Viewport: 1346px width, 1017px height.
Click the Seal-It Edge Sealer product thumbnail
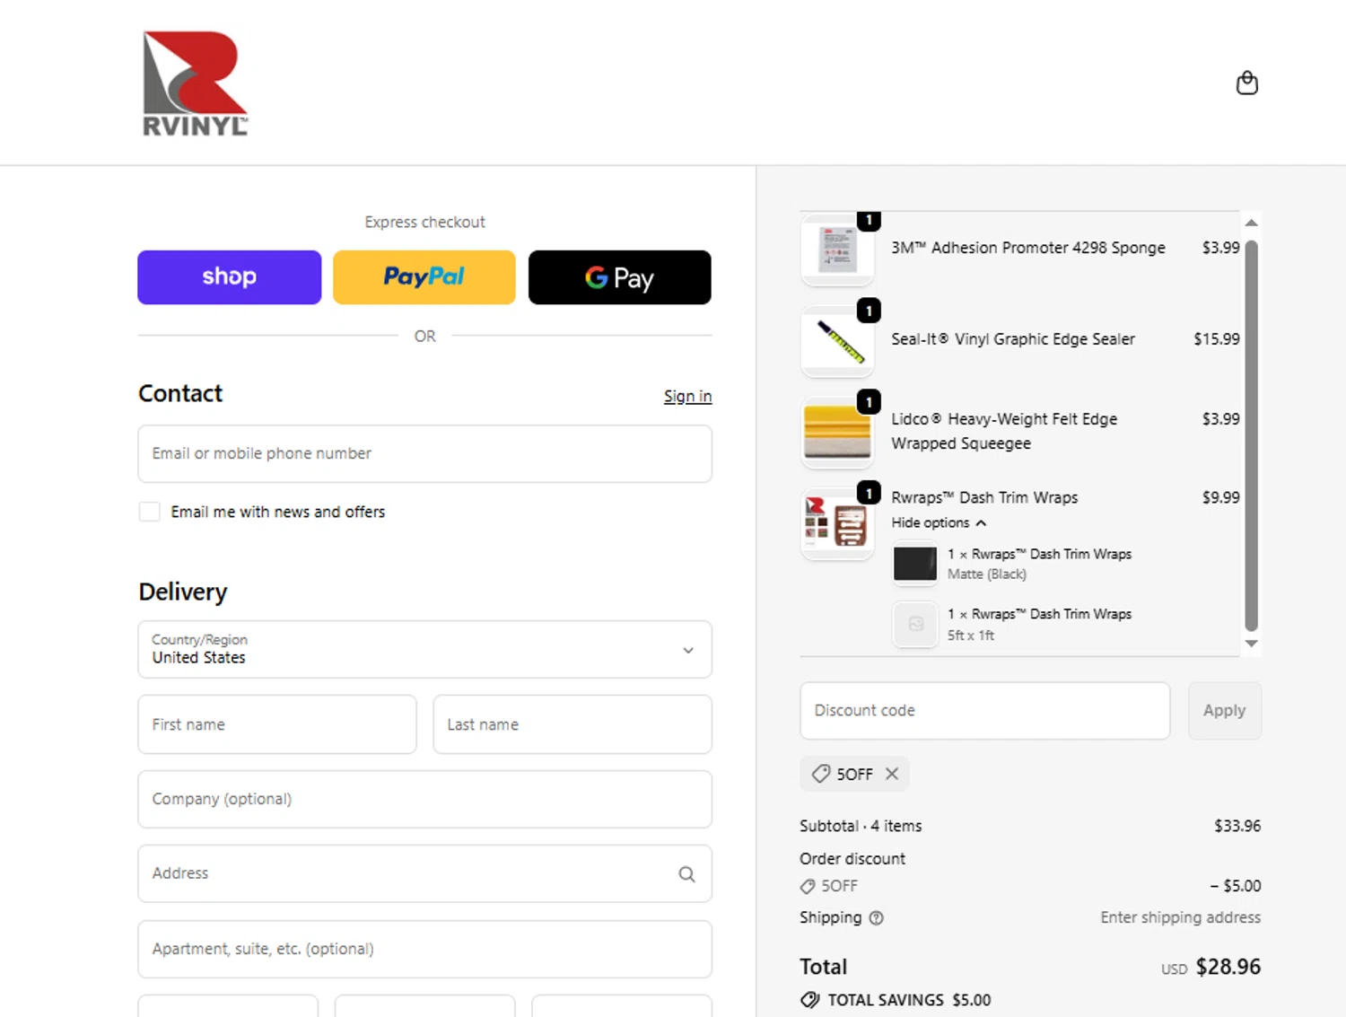point(837,341)
